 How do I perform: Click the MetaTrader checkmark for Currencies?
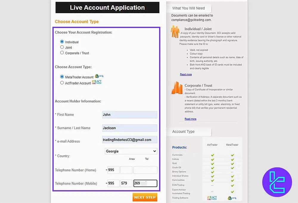232,155
